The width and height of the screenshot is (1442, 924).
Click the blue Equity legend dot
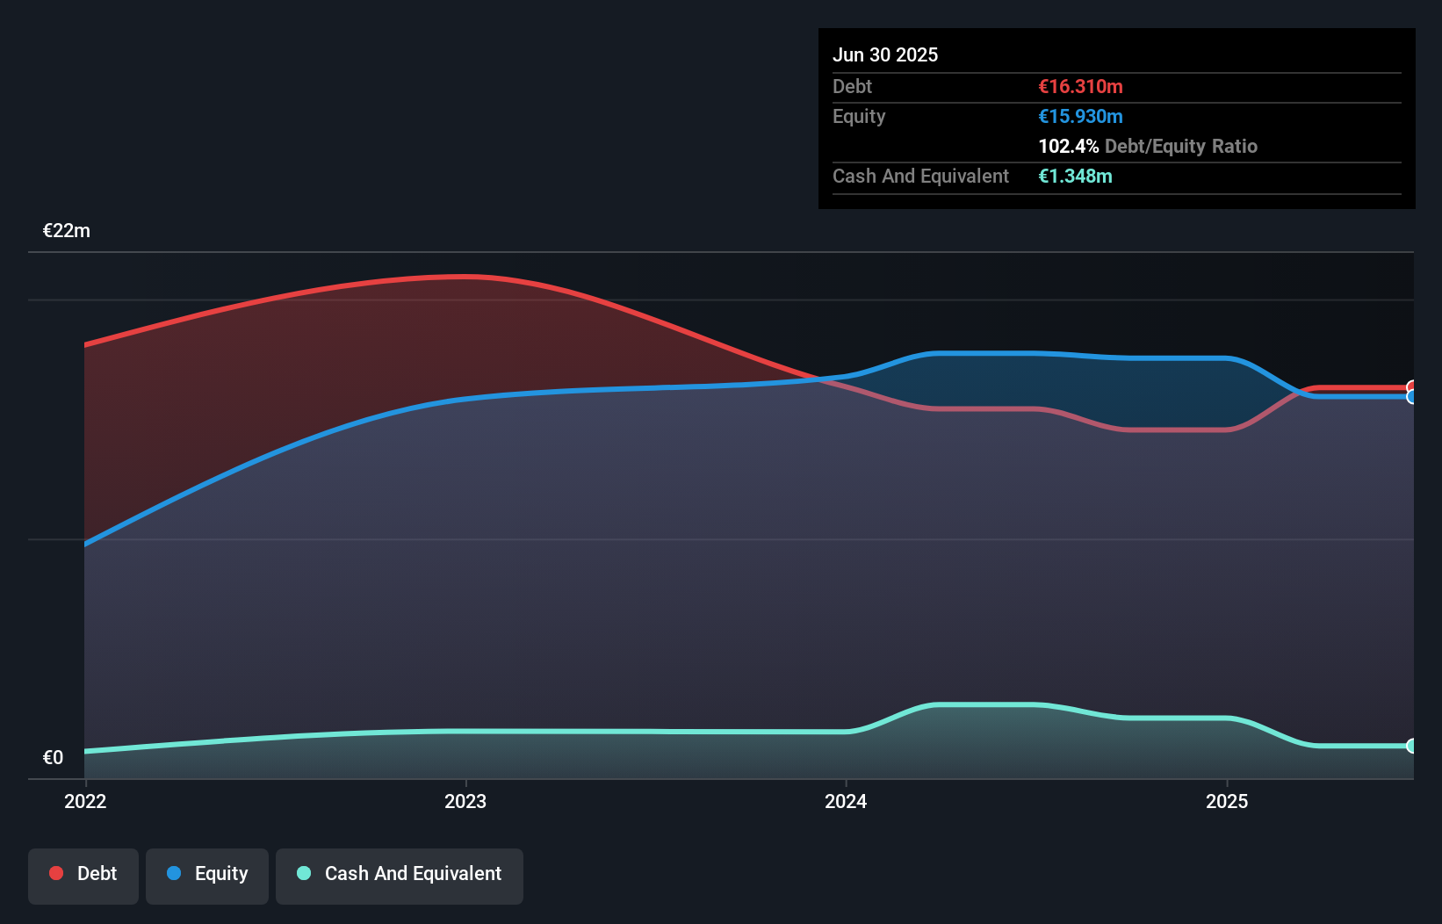pos(175,874)
